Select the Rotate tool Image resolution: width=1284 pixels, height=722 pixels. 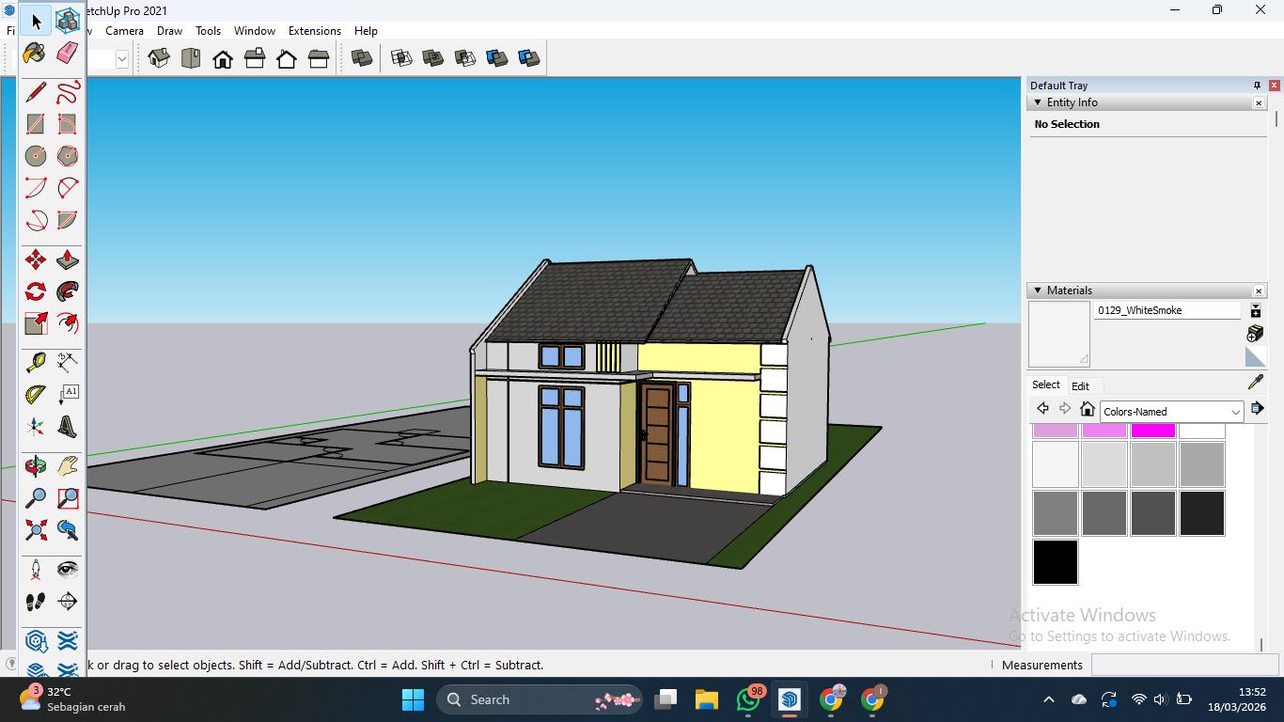tap(35, 291)
